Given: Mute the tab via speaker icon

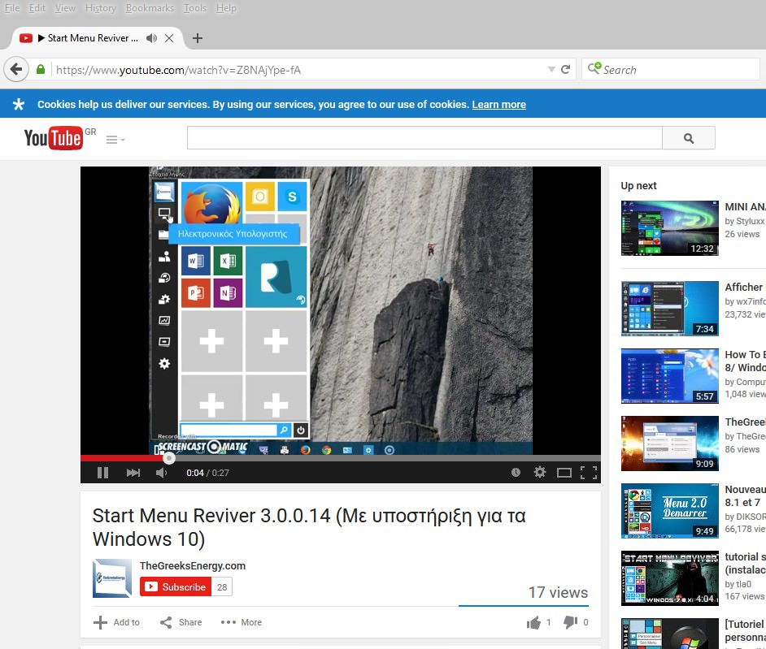Looking at the screenshot, I should (151, 38).
